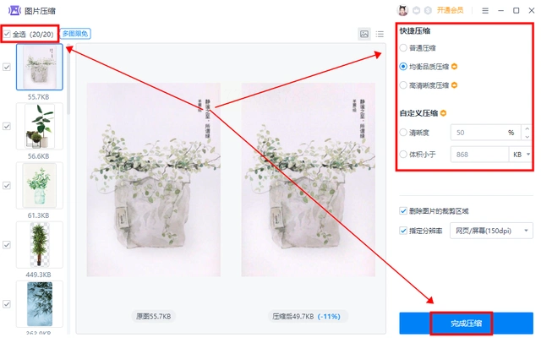Toggle the 指定分辨率 checkbox
This screenshot has height=343, width=541.
coord(403,231)
